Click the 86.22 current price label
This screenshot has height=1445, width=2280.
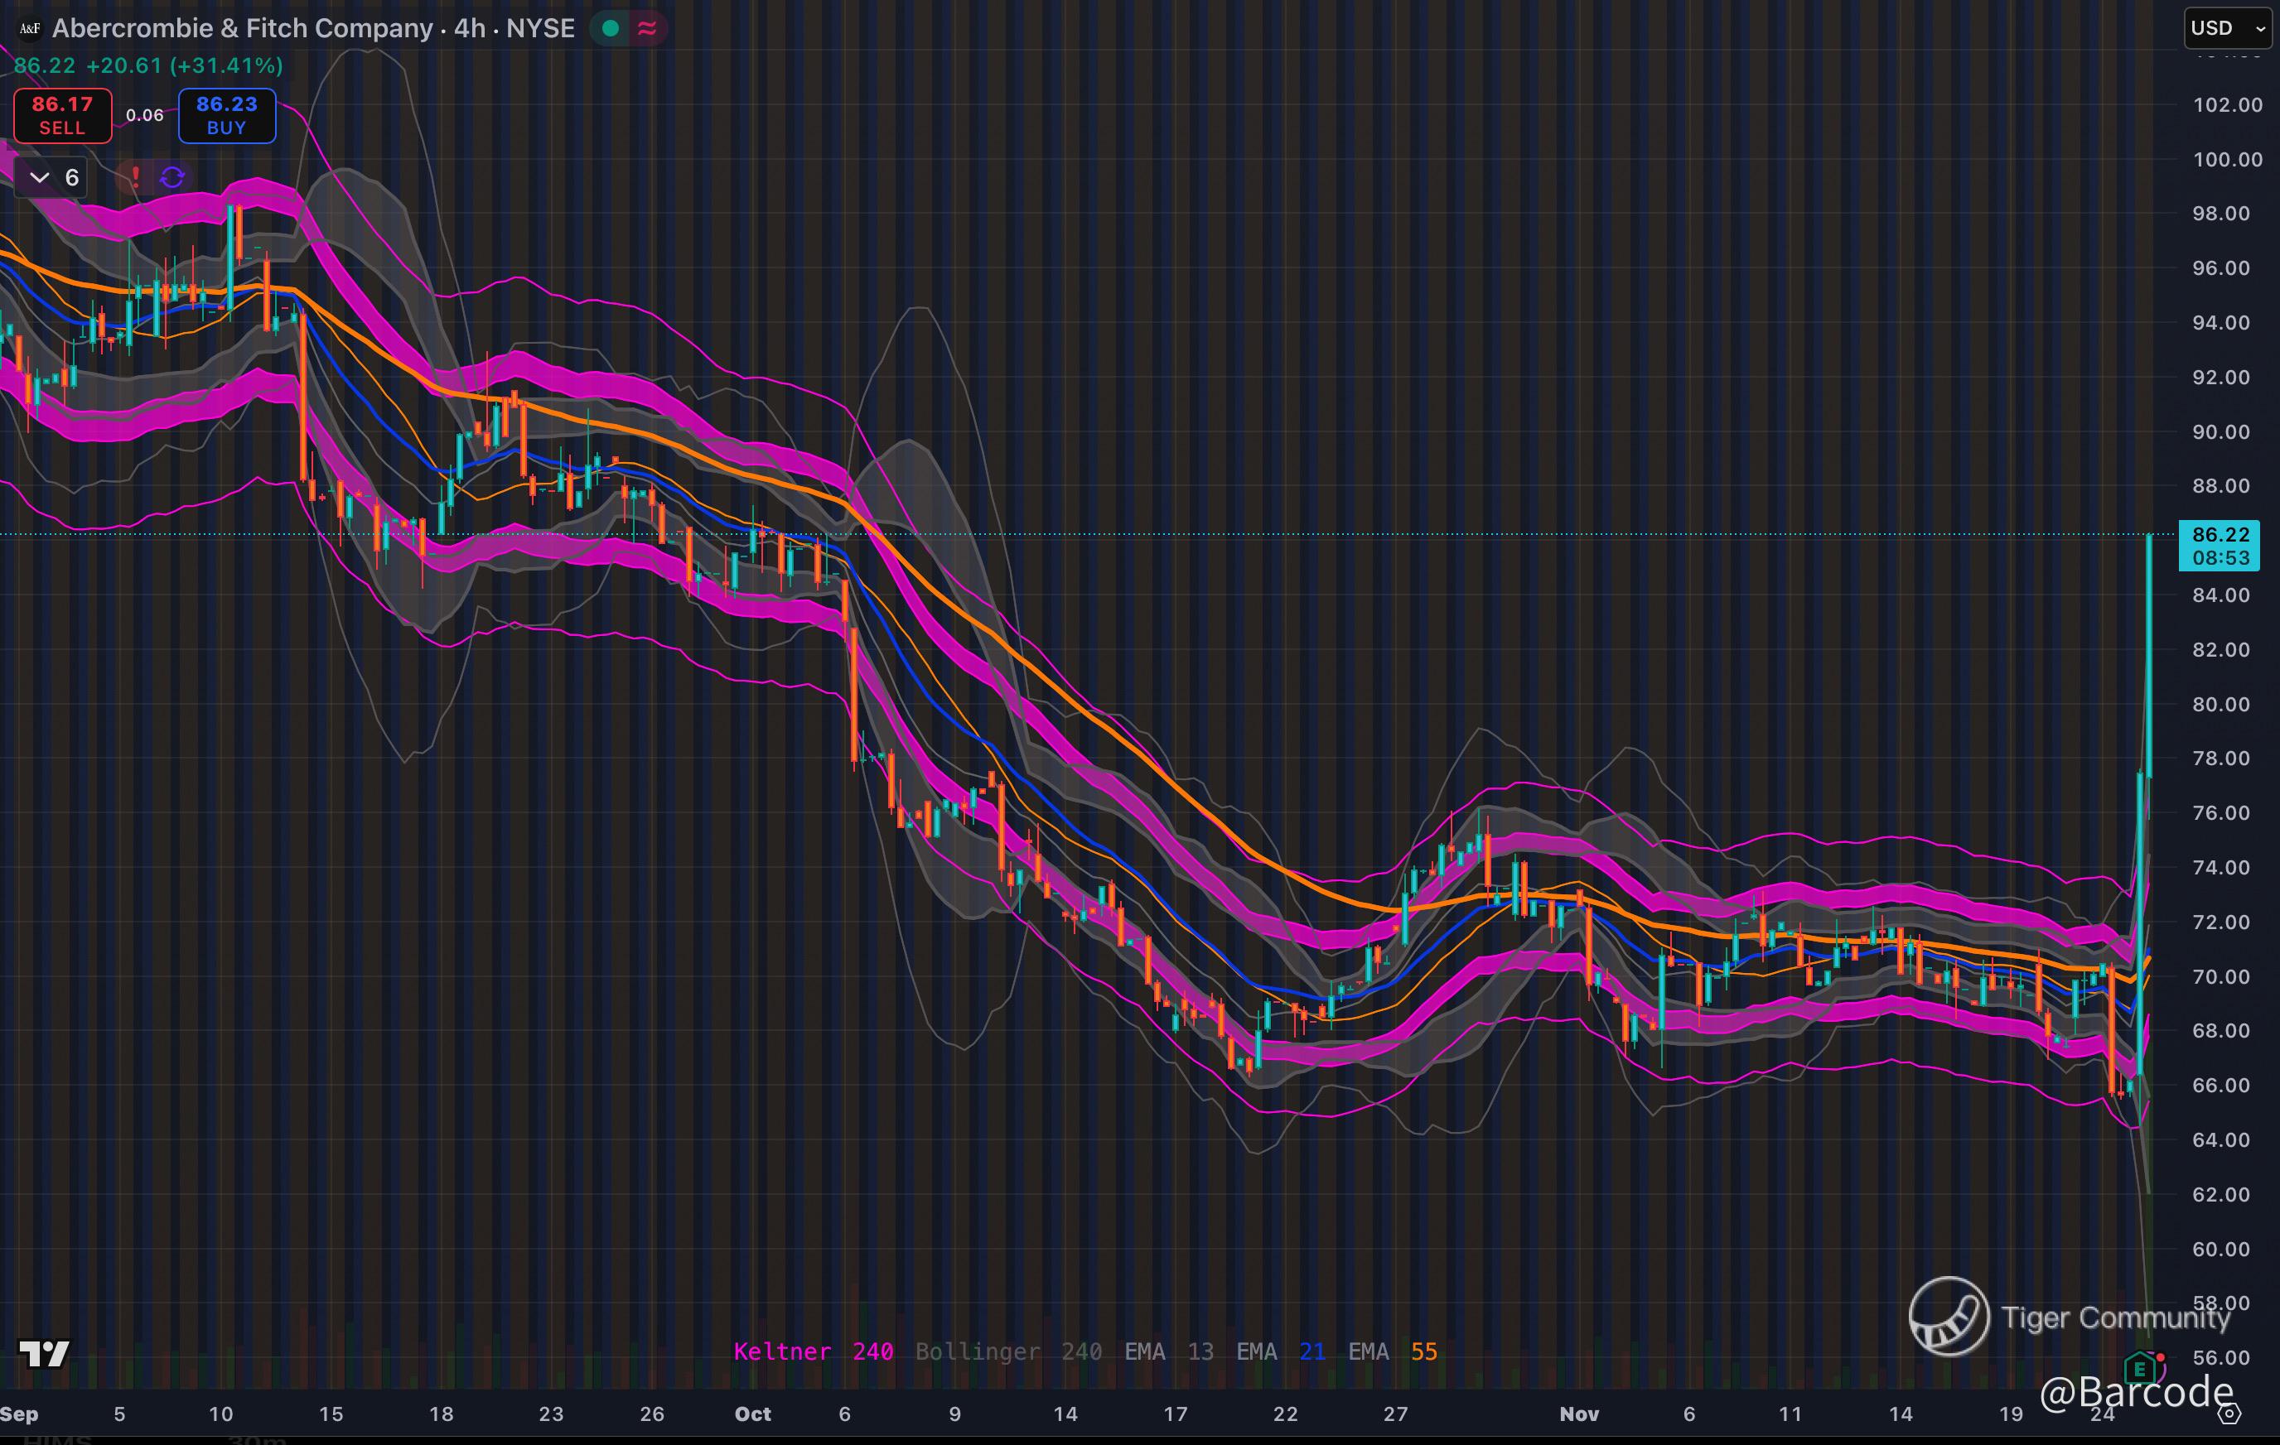click(x=2220, y=536)
